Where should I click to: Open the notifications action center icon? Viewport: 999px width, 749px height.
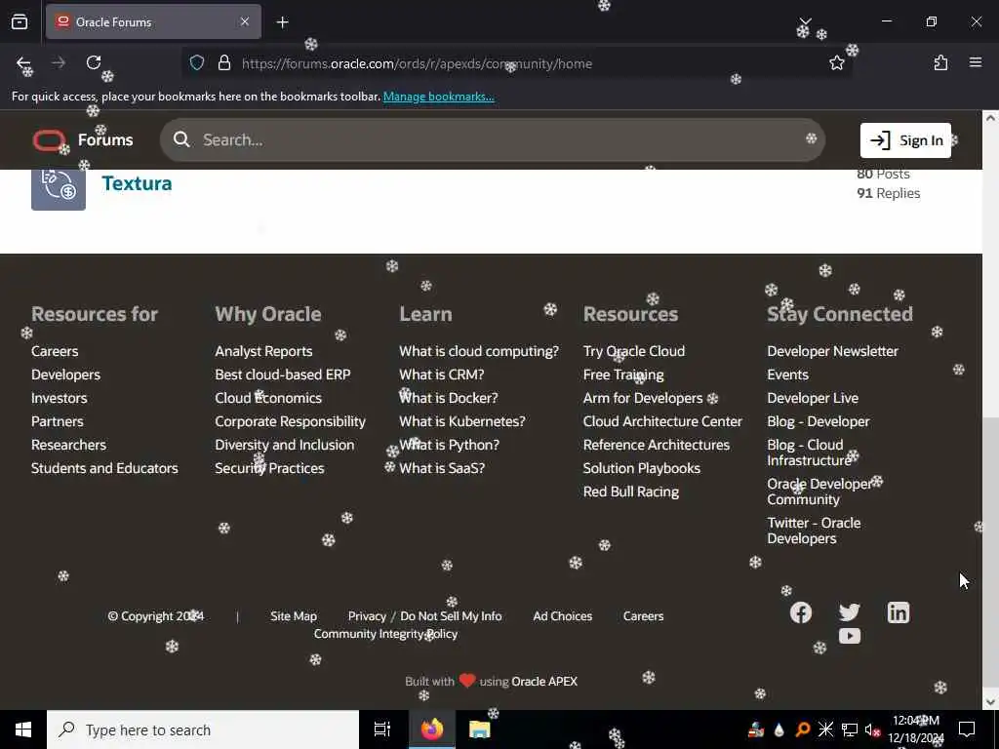967,729
